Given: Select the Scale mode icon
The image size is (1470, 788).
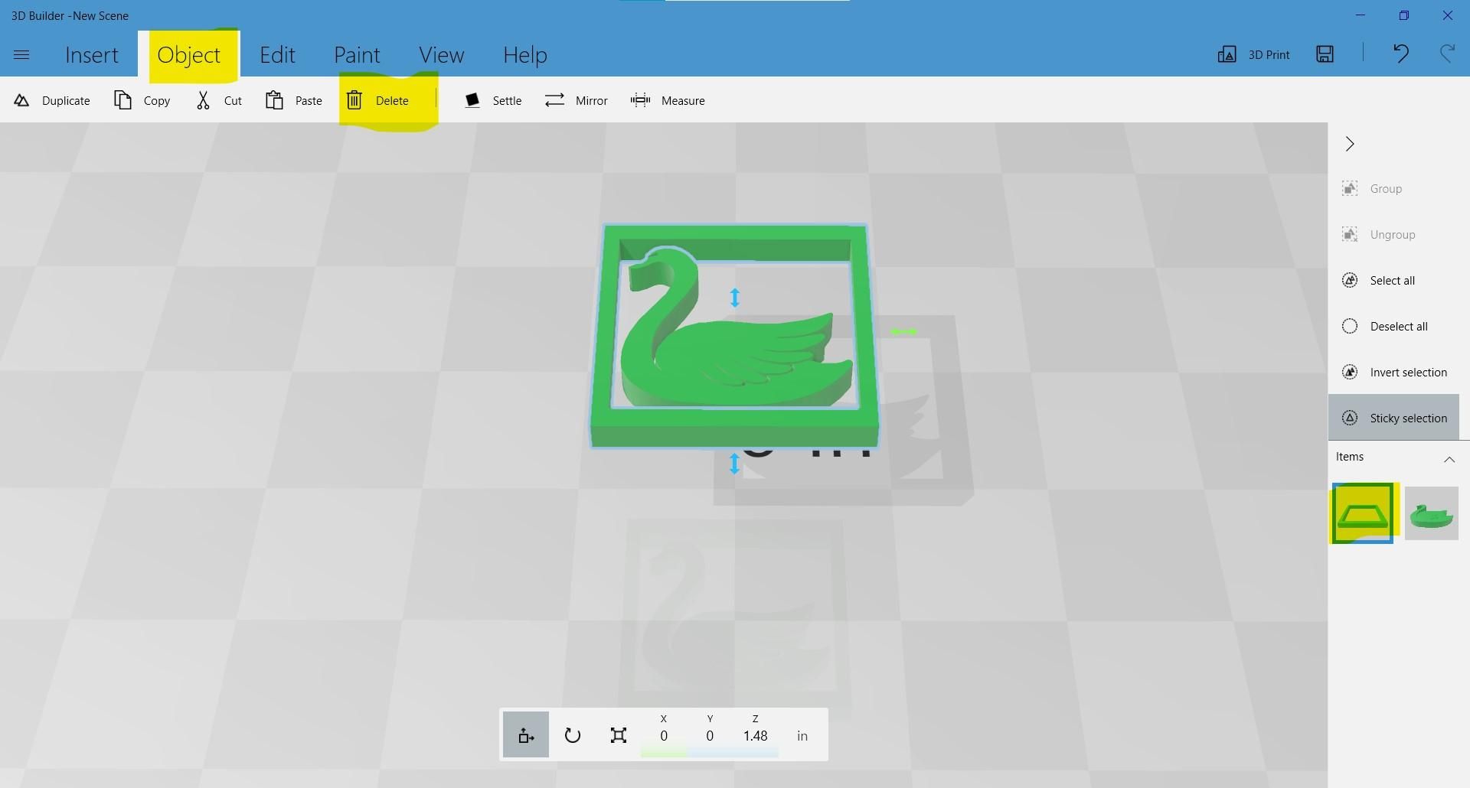Looking at the screenshot, I should pos(619,735).
